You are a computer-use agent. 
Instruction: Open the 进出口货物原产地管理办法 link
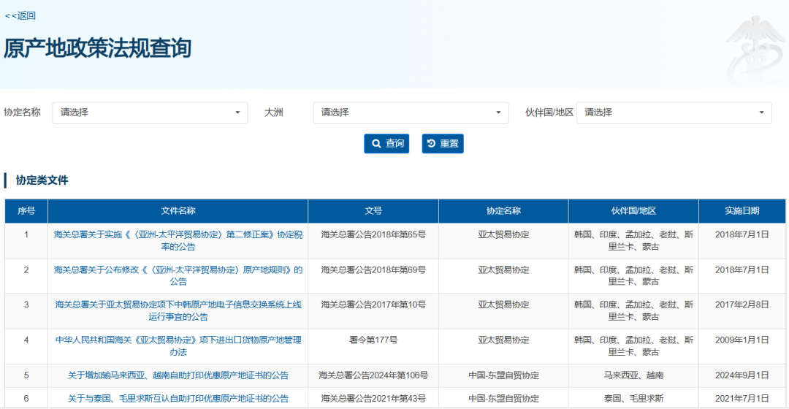[178, 346]
